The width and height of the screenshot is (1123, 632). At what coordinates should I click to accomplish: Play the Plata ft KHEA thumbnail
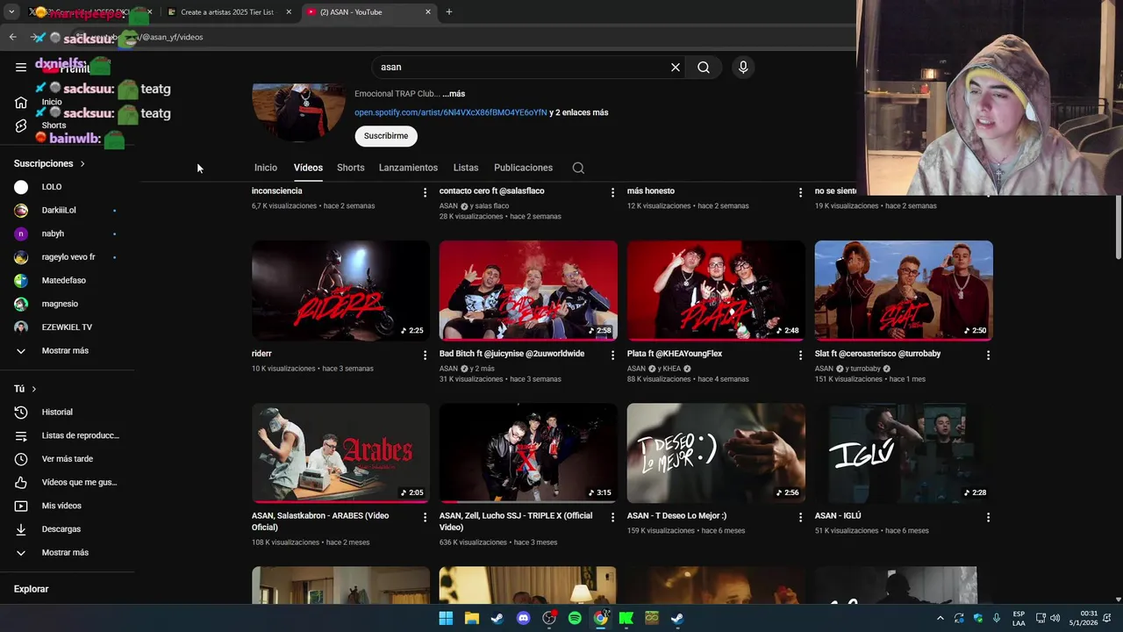(716, 291)
